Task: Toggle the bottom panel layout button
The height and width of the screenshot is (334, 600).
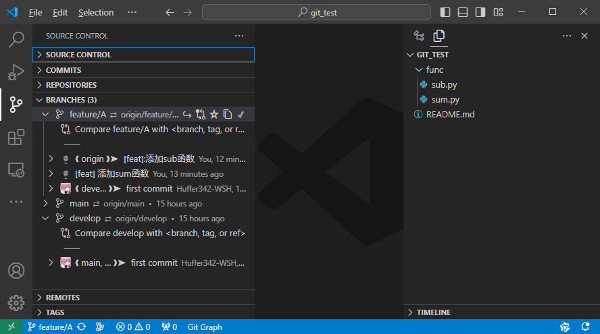Action: point(463,12)
